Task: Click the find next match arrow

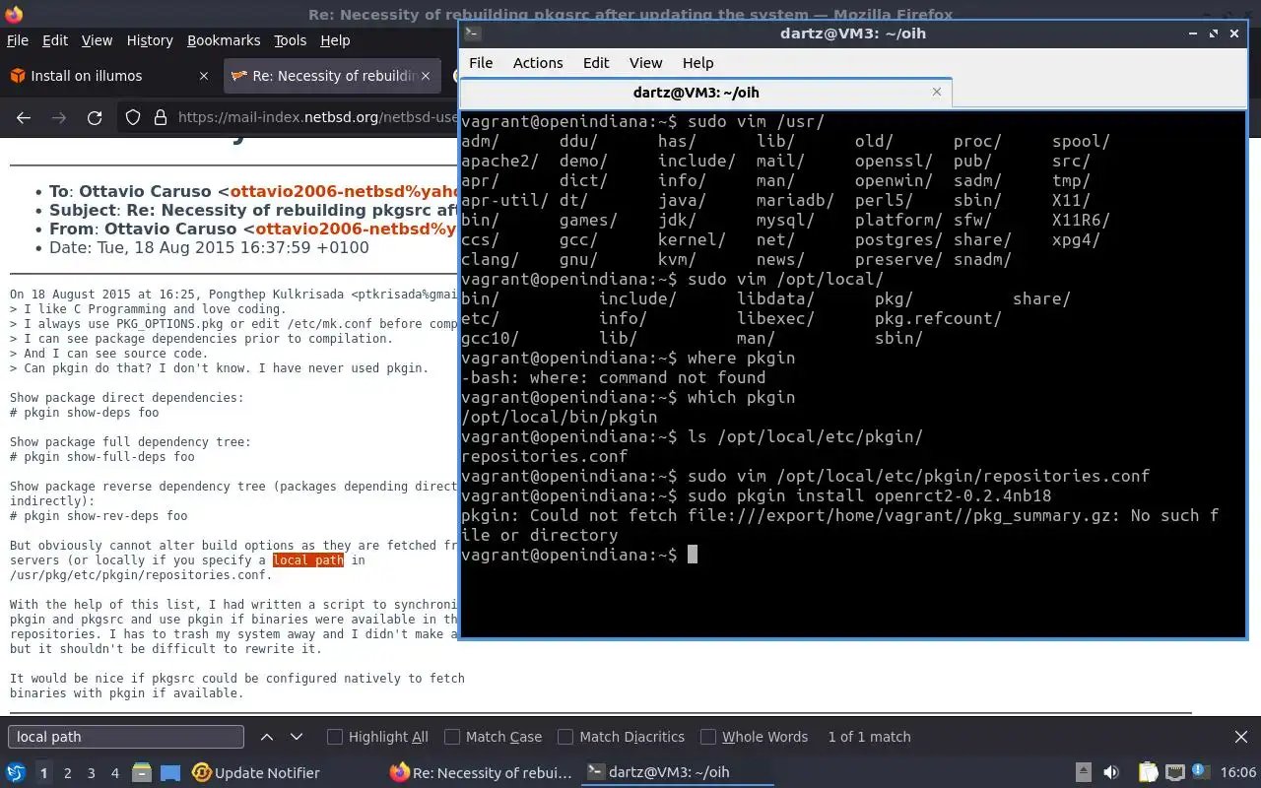Action: (297, 737)
